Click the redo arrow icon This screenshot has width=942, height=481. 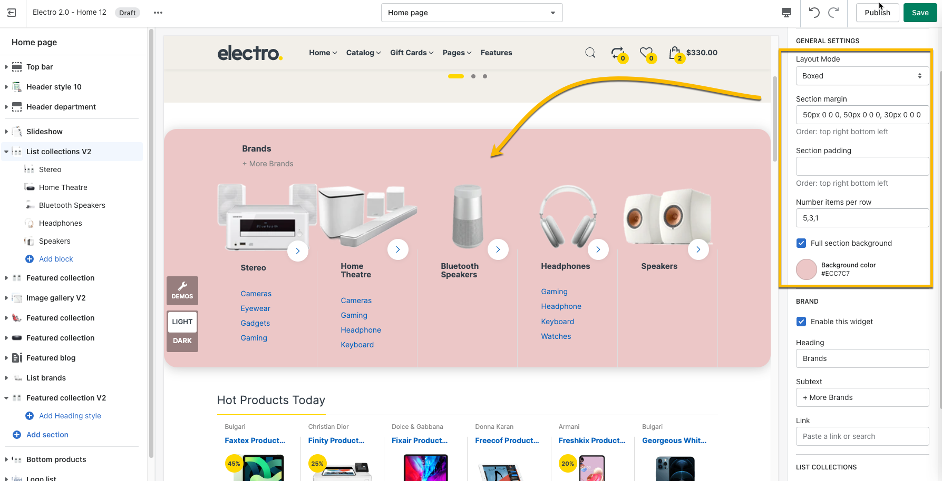point(833,13)
